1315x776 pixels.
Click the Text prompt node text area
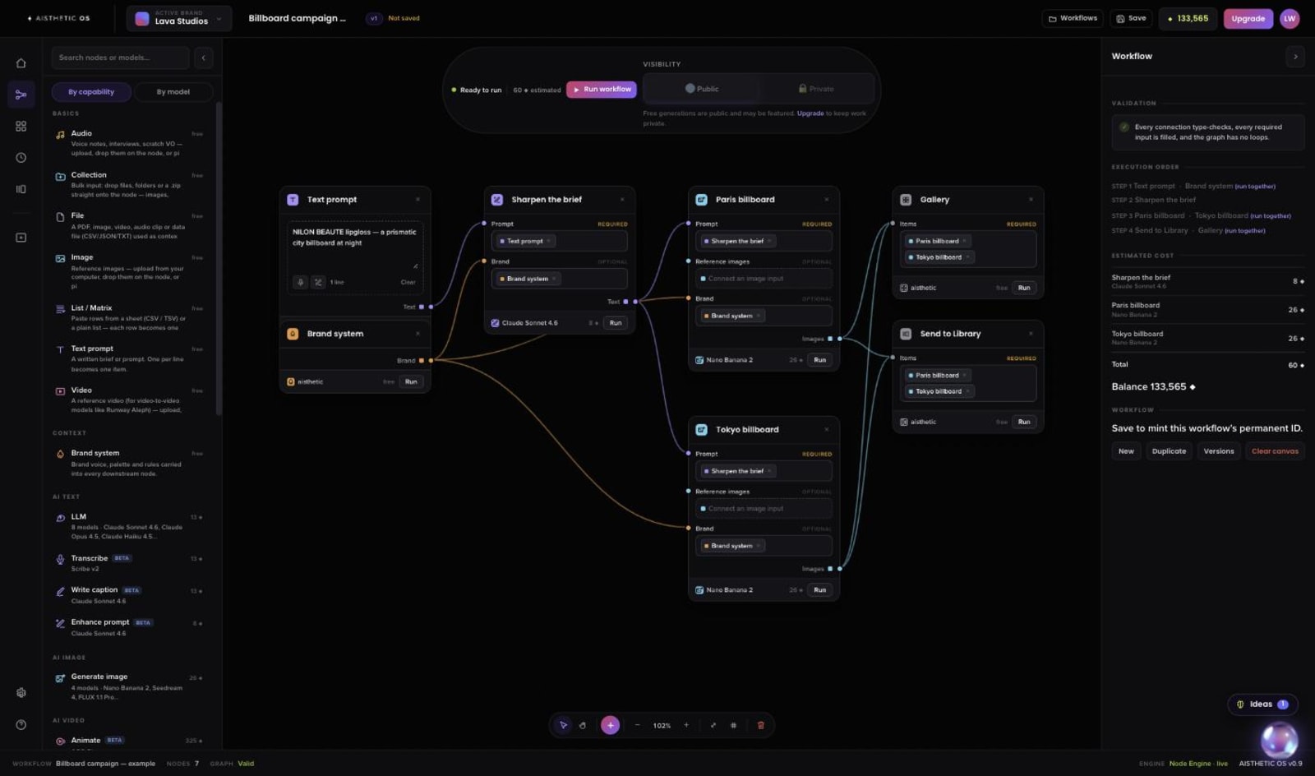click(354, 244)
